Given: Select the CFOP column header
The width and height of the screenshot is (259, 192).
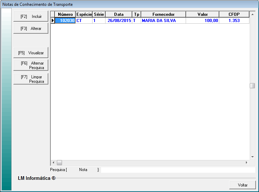Looking at the screenshot, I should coord(234,14).
